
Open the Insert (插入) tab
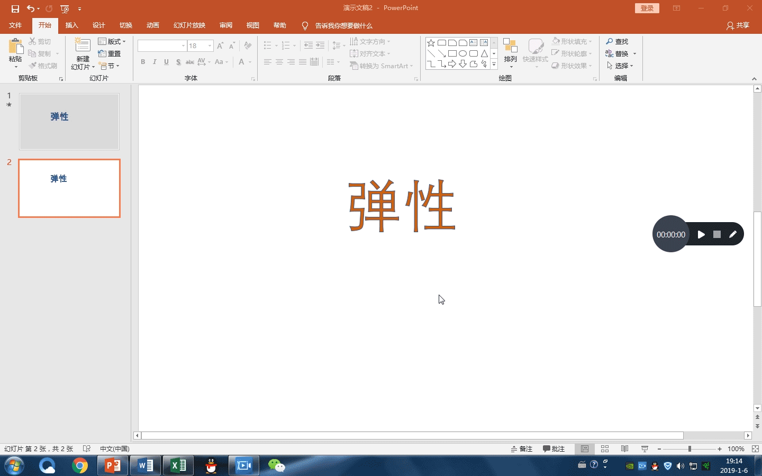71,25
